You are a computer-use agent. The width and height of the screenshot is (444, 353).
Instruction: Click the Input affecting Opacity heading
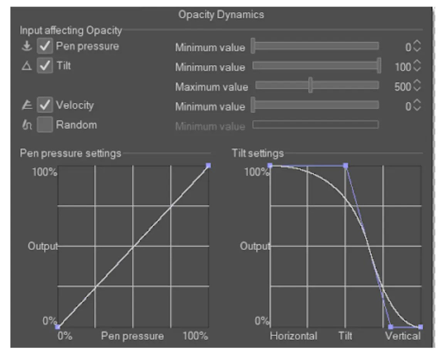pos(71,30)
